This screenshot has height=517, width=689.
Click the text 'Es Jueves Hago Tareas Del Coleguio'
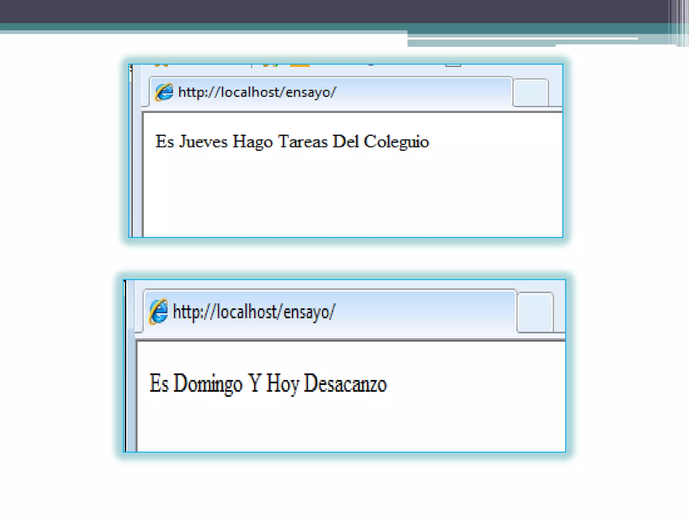pos(292,142)
